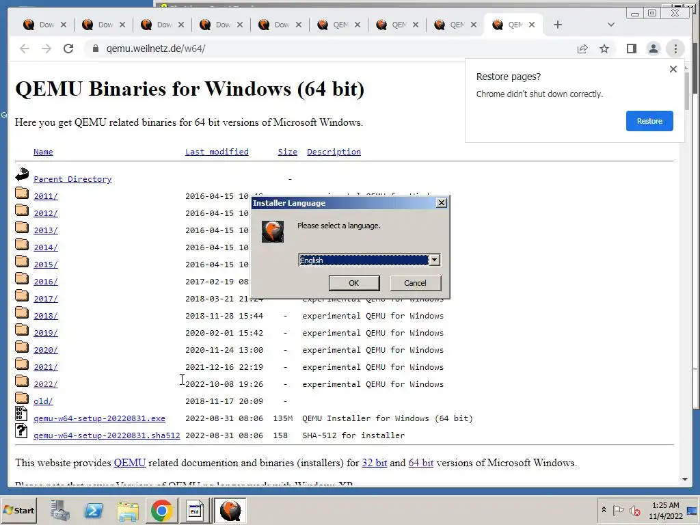Click the QEMU installer taskbar icon
700x525 pixels.
pos(230,510)
